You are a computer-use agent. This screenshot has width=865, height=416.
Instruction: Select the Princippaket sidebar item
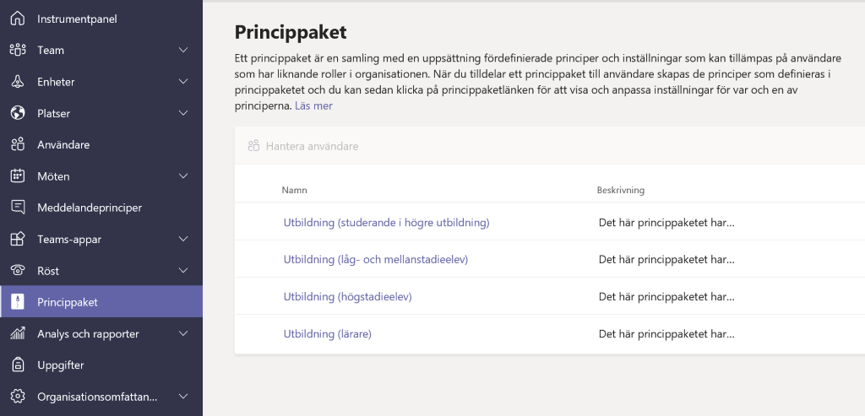(x=101, y=302)
